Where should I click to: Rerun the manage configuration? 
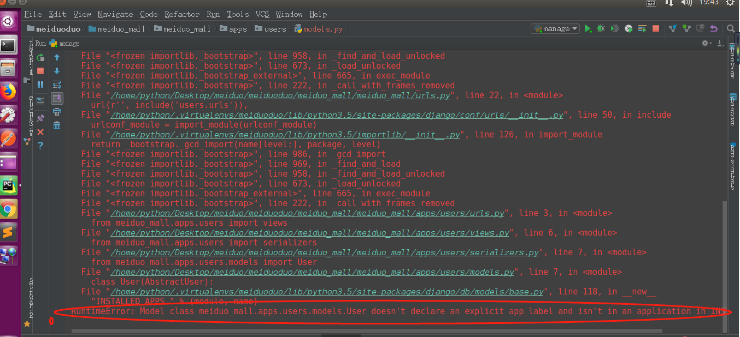[39, 58]
